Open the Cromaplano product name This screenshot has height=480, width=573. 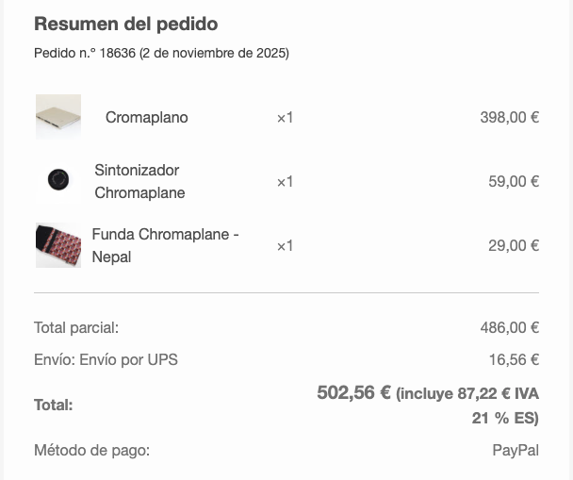coord(146,118)
